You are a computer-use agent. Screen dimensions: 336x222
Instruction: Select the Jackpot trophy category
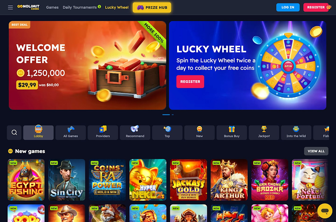264,132
